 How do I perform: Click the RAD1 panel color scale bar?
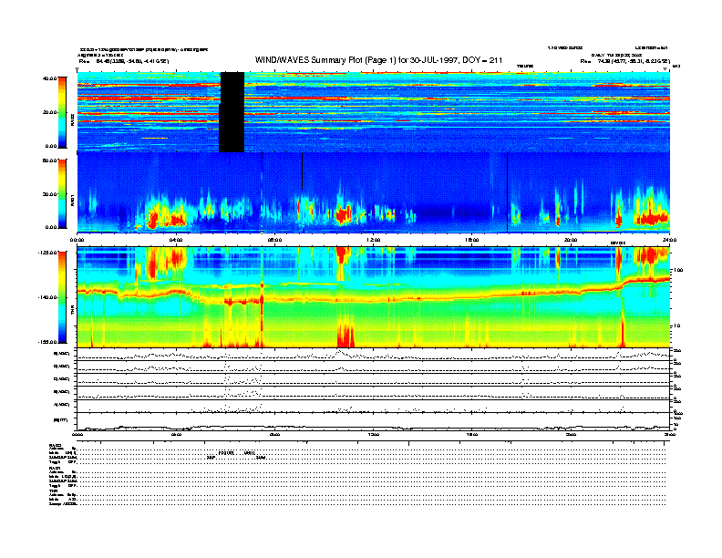click(x=62, y=193)
